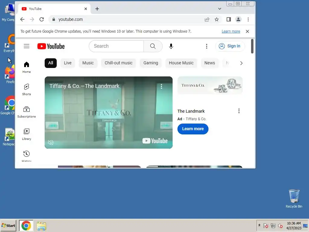
Task: Dismiss the Windows 7 update notice
Action: pos(247,31)
